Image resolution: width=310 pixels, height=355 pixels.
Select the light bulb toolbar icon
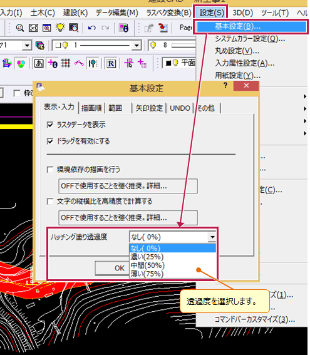(60, 28)
